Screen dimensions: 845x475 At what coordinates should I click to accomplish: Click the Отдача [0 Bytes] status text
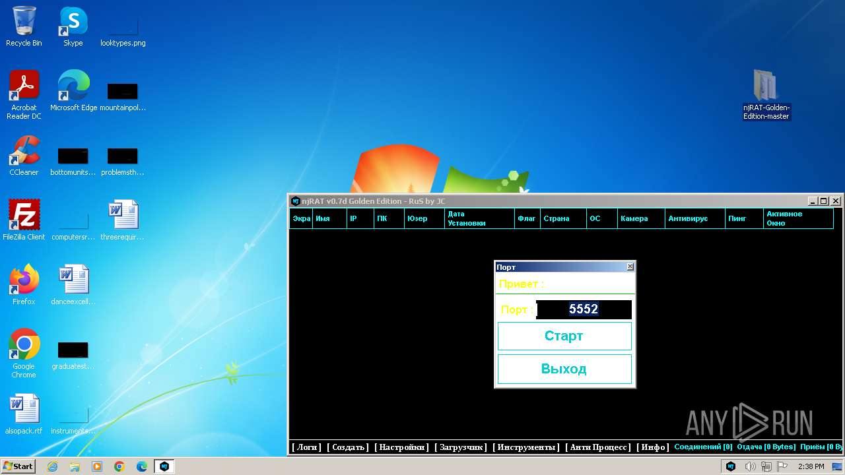coord(766,447)
